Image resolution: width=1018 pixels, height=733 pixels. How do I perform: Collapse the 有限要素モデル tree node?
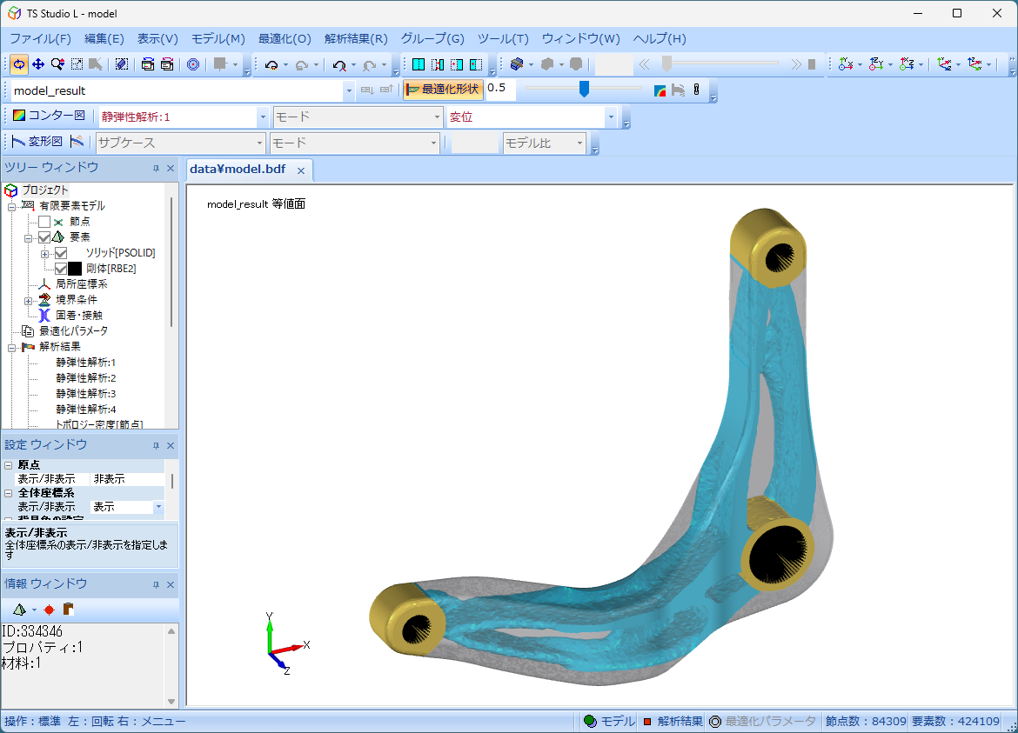point(11,207)
